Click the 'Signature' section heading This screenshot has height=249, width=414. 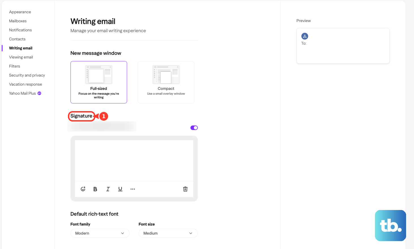[x=81, y=116]
